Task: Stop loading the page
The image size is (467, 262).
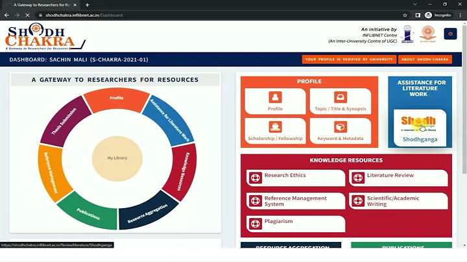Action: tap(27, 15)
